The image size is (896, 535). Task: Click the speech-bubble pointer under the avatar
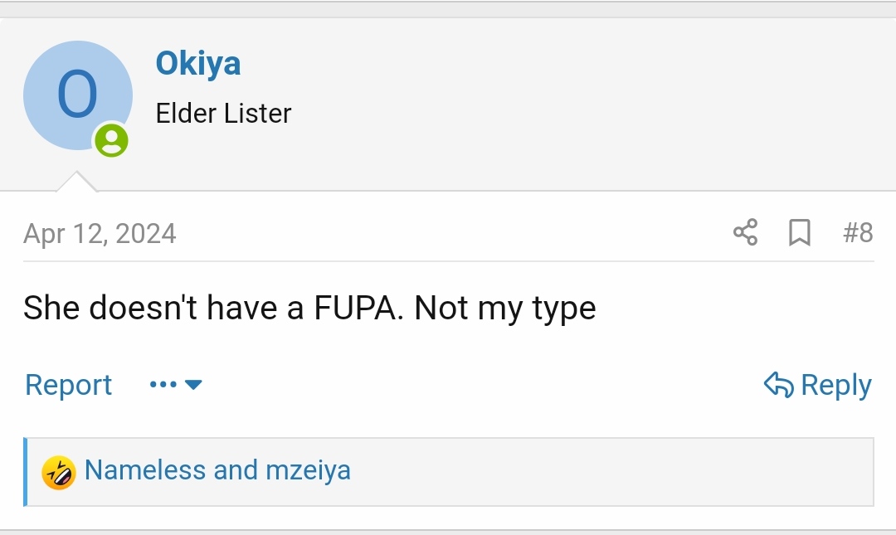click(x=76, y=181)
